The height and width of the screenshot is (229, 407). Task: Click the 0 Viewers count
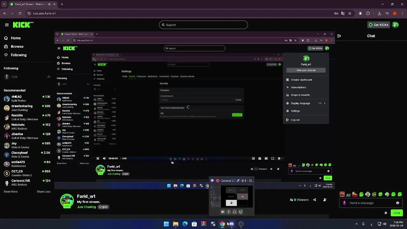299,200
